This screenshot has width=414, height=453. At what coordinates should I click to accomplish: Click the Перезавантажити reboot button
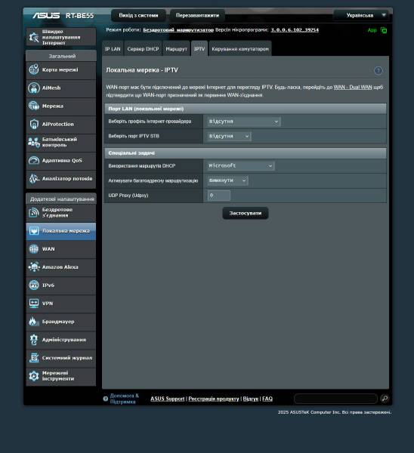coord(197,15)
